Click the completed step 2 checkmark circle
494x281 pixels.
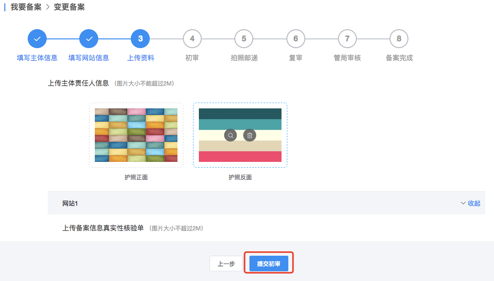pyautogui.click(x=88, y=39)
